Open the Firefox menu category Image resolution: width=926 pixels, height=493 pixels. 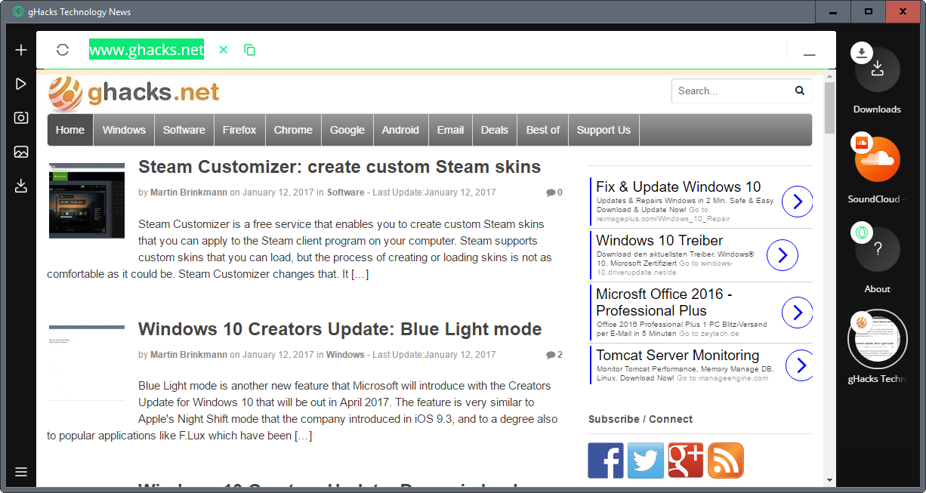point(239,130)
